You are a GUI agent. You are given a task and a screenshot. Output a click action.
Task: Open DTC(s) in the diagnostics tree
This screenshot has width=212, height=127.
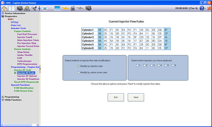tap(15, 22)
